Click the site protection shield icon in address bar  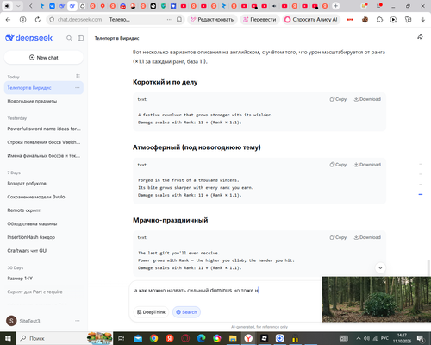click(x=52, y=20)
